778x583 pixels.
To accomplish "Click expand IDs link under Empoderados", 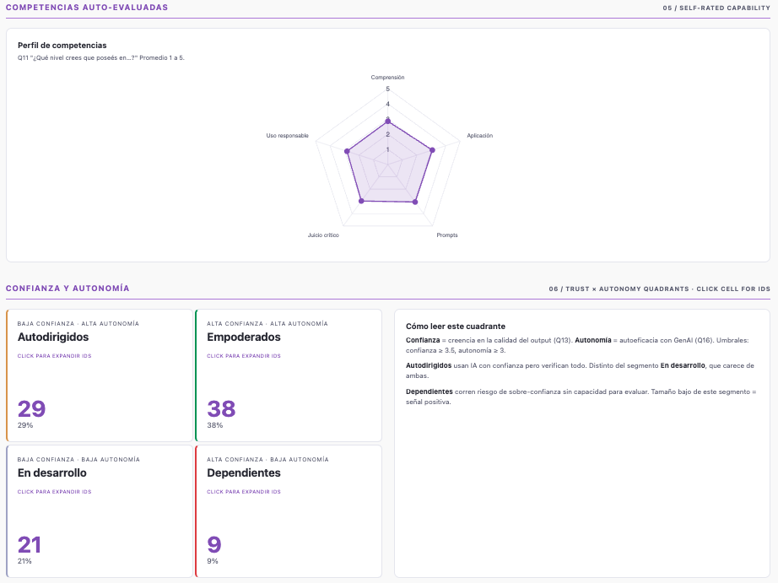I will (x=244, y=356).
